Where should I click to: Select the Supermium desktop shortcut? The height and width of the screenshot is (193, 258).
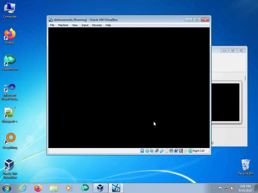10,62
